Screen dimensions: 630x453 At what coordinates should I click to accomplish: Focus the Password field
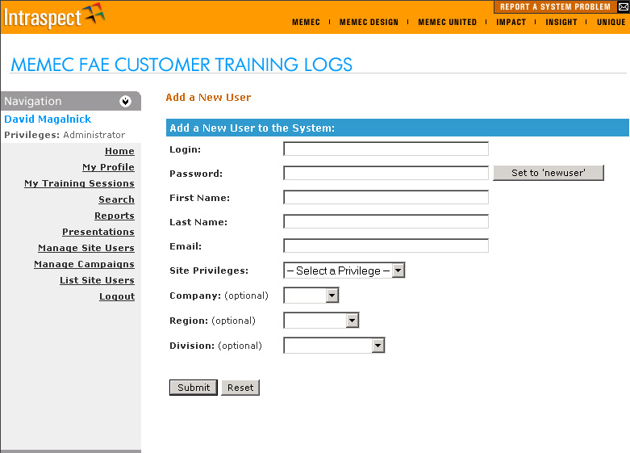(x=386, y=173)
